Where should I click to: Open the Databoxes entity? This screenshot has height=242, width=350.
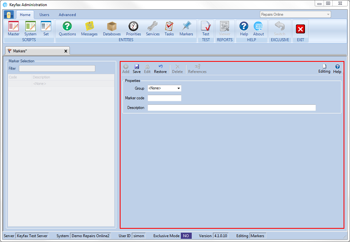pos(112,28)
